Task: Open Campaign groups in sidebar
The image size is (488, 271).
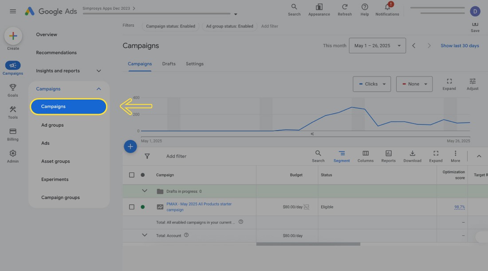Action: (60, 197)
